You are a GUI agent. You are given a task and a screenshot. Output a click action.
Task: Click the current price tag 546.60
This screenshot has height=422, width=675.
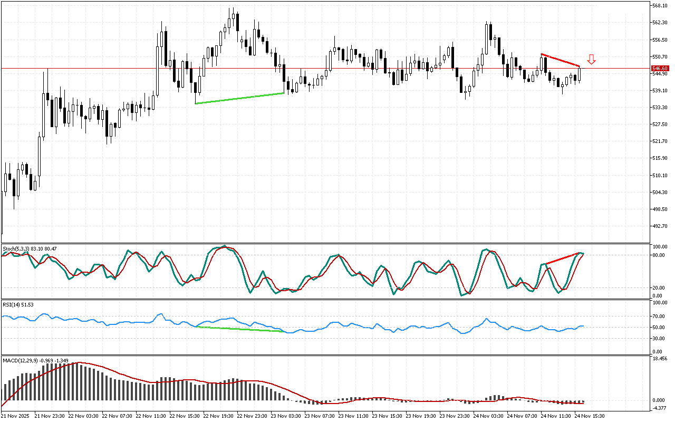coord(660,69)
